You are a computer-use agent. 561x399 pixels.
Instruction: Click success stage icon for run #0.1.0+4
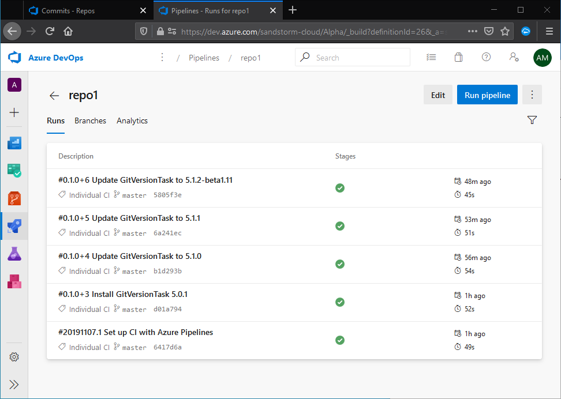pos(340,264)
